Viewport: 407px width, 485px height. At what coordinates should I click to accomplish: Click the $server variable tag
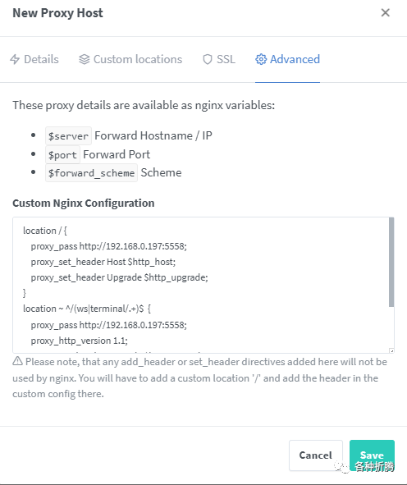pos(68,135)
